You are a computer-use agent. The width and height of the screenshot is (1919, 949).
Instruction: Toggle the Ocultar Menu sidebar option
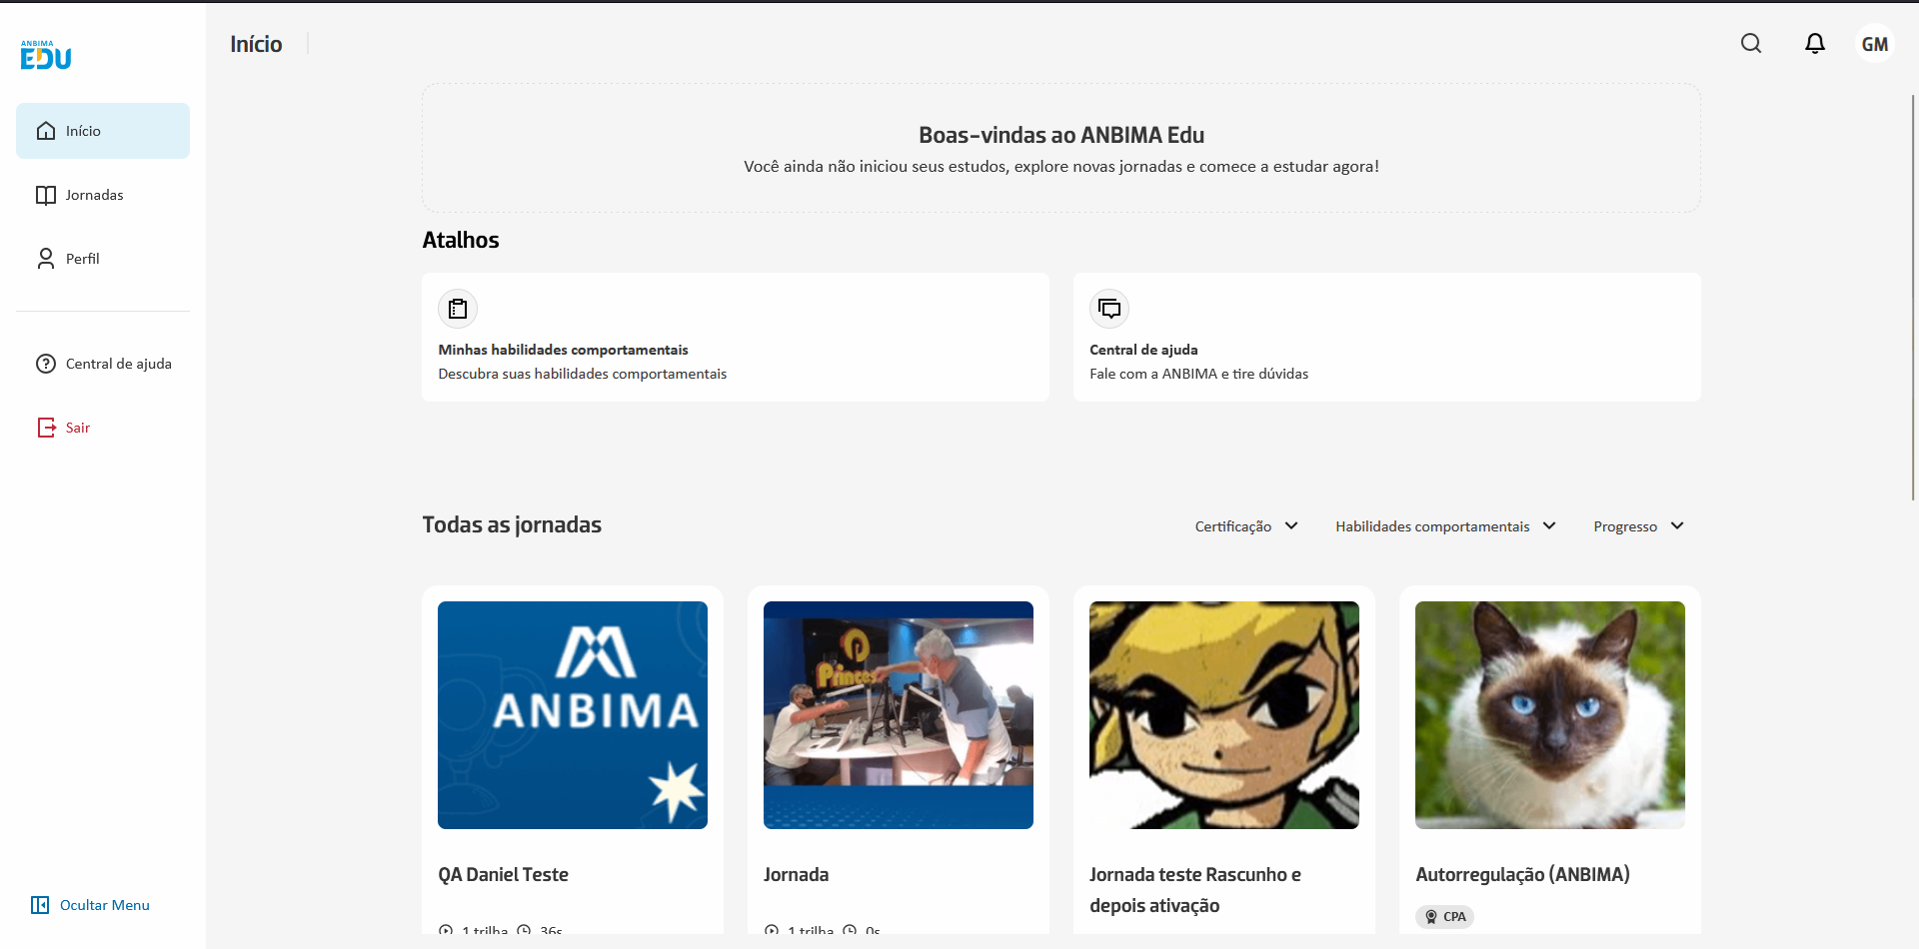[x=89, y=905]
